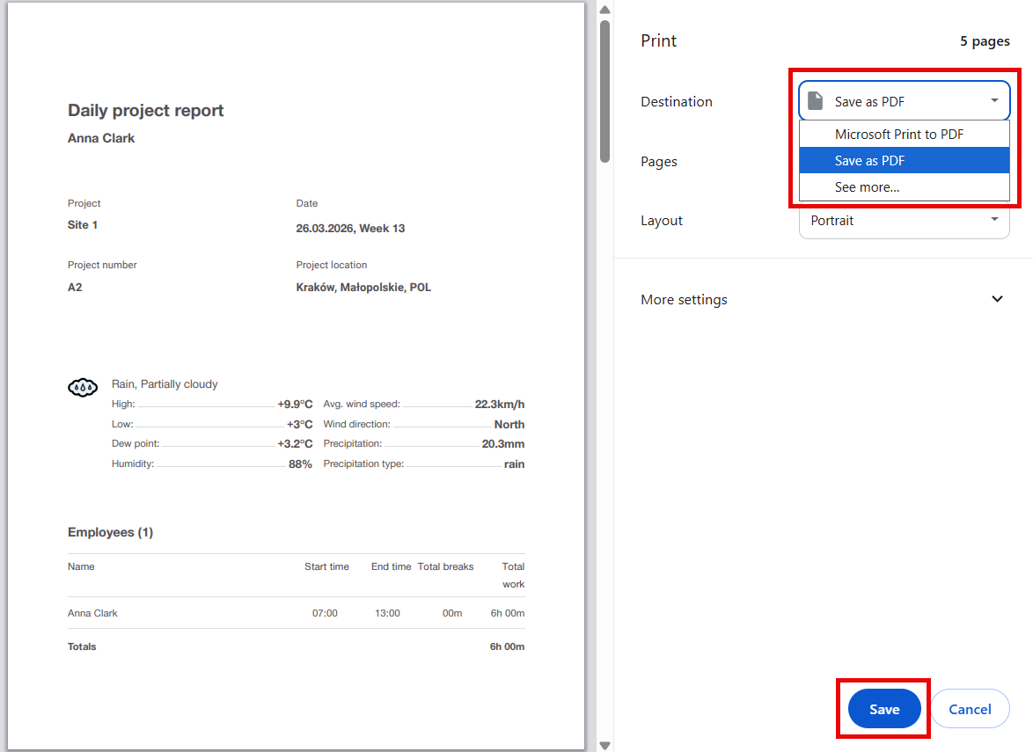Click the rain cloud weather icon
This screenshot has width=1033, height=752.
(83, 387)
